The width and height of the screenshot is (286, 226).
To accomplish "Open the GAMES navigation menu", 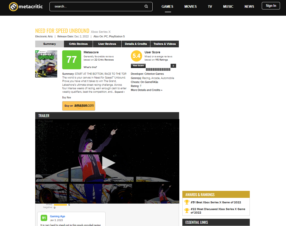I will (x=167, y=6).
